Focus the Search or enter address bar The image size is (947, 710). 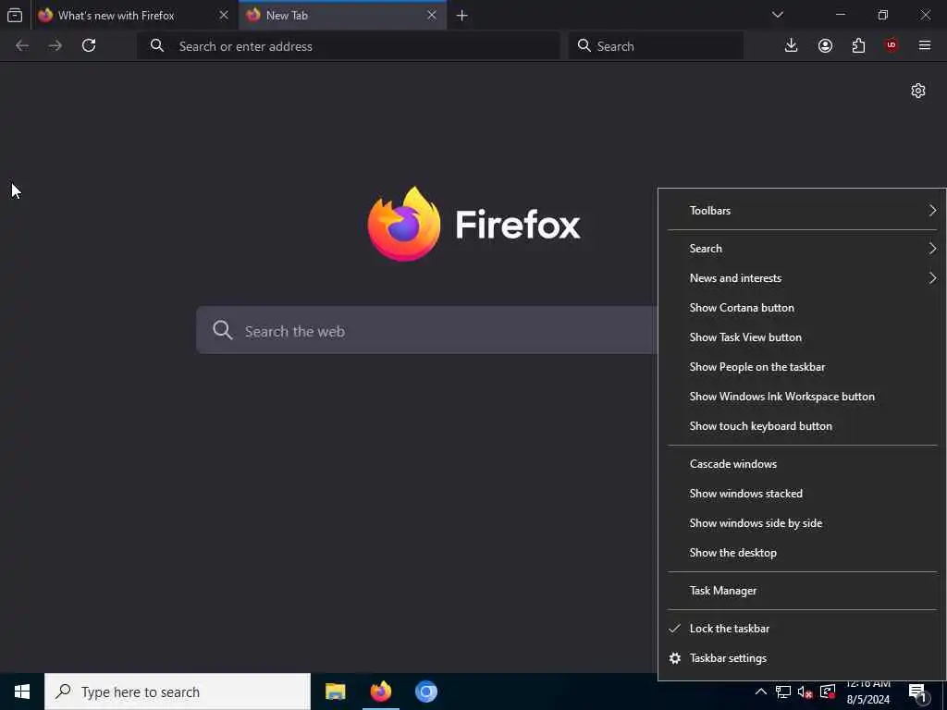(x=349, y=46)
